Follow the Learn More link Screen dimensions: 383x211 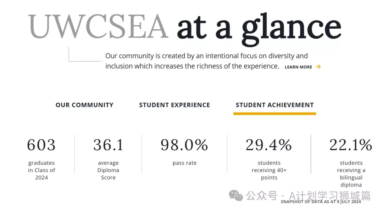coord(298,67)
